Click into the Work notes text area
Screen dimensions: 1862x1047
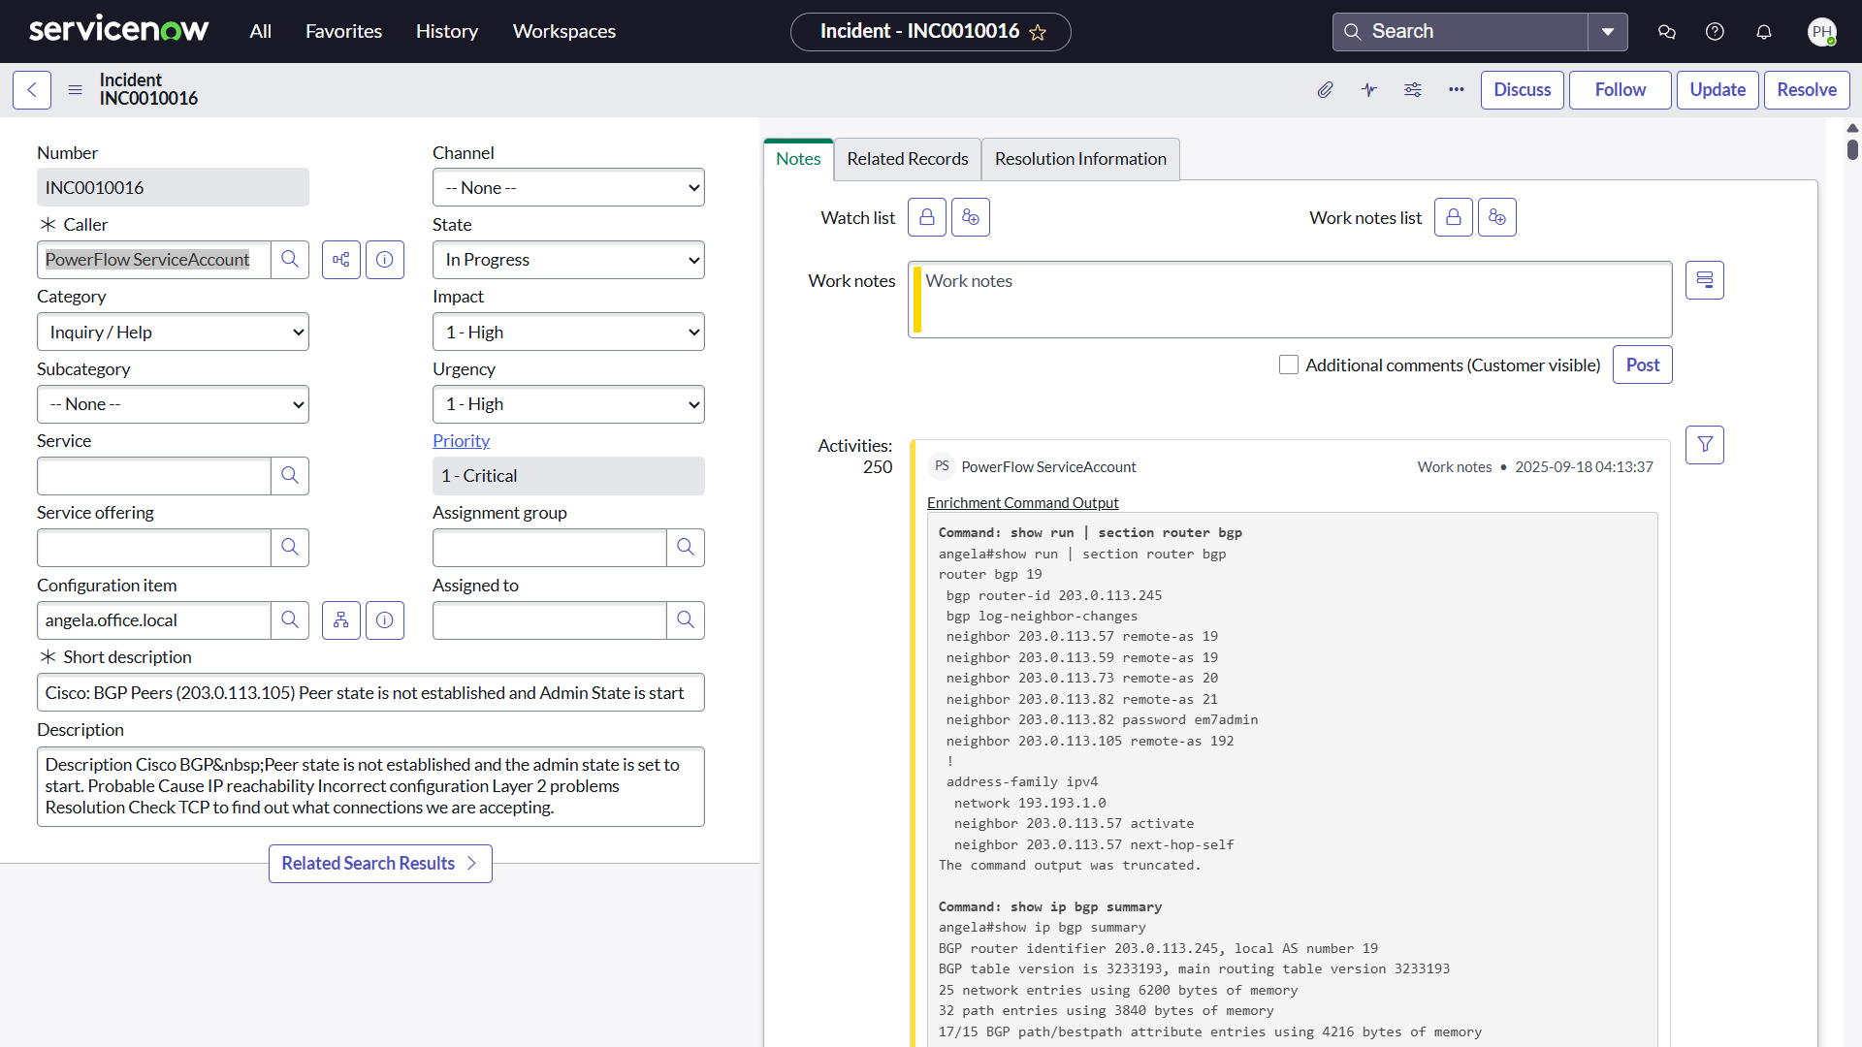pos(1290,300)
